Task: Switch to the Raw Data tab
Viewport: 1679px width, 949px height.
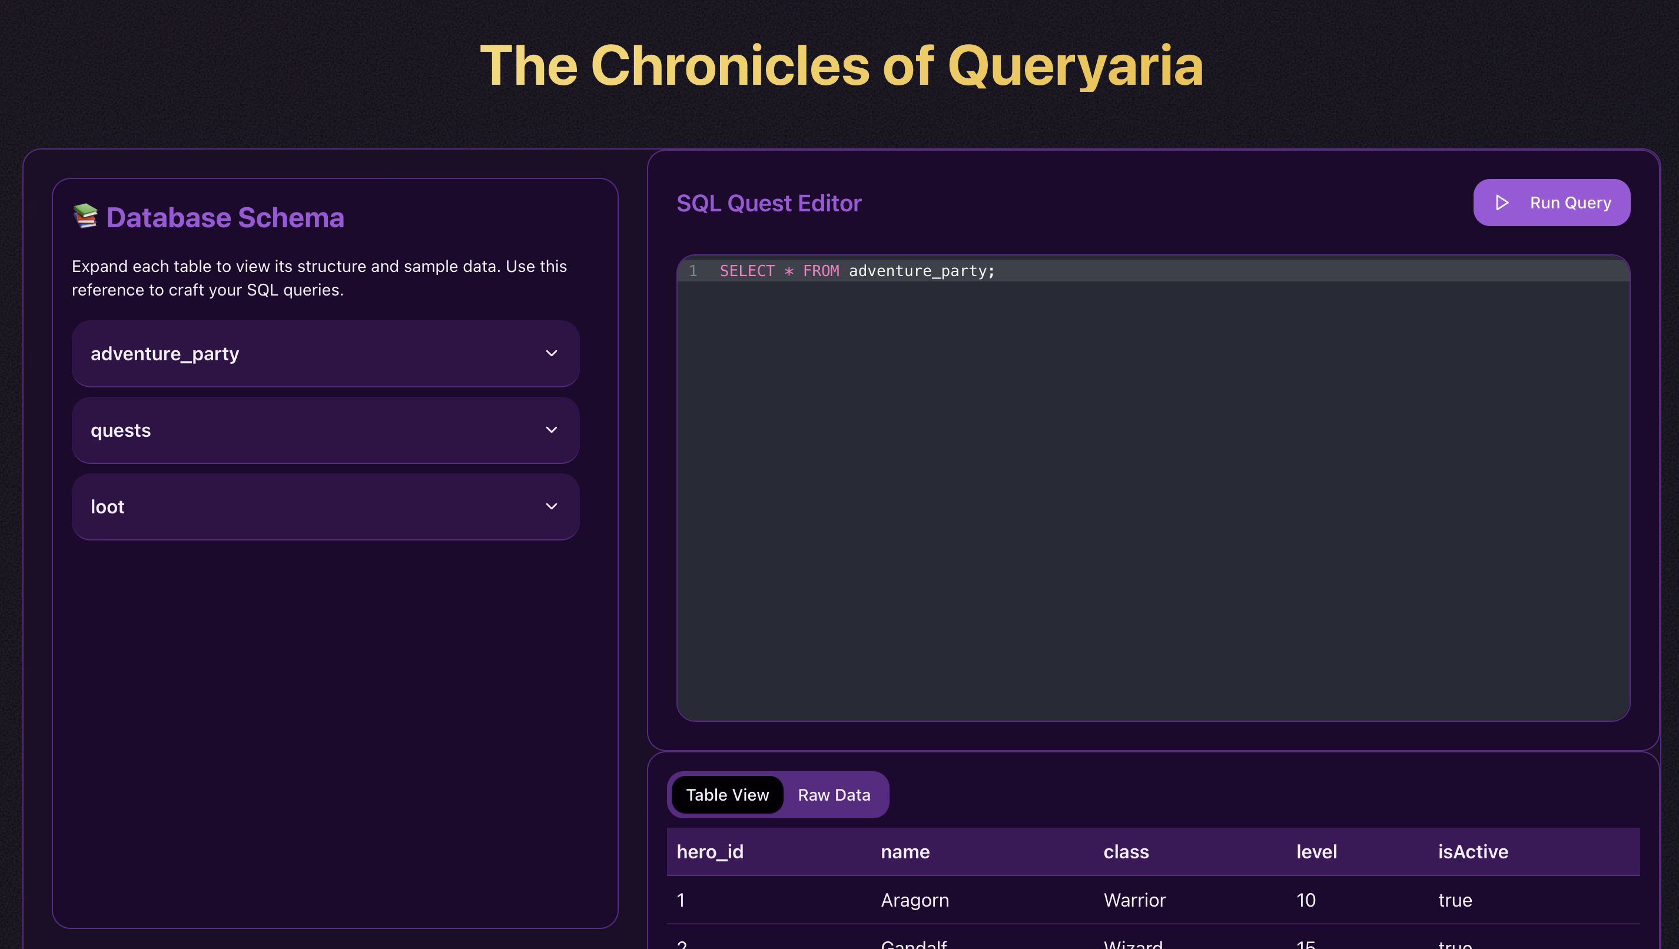Action: (x=834, y=795)
